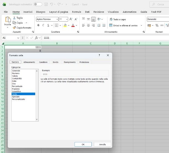Select Generale in category list
Screen dimensions: 169x153
23,71
